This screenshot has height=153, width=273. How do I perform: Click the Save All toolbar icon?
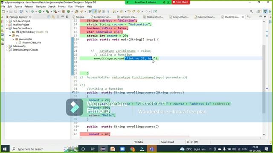[15, 11]
